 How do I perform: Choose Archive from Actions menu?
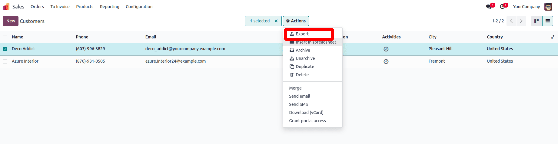pos(313,50)
